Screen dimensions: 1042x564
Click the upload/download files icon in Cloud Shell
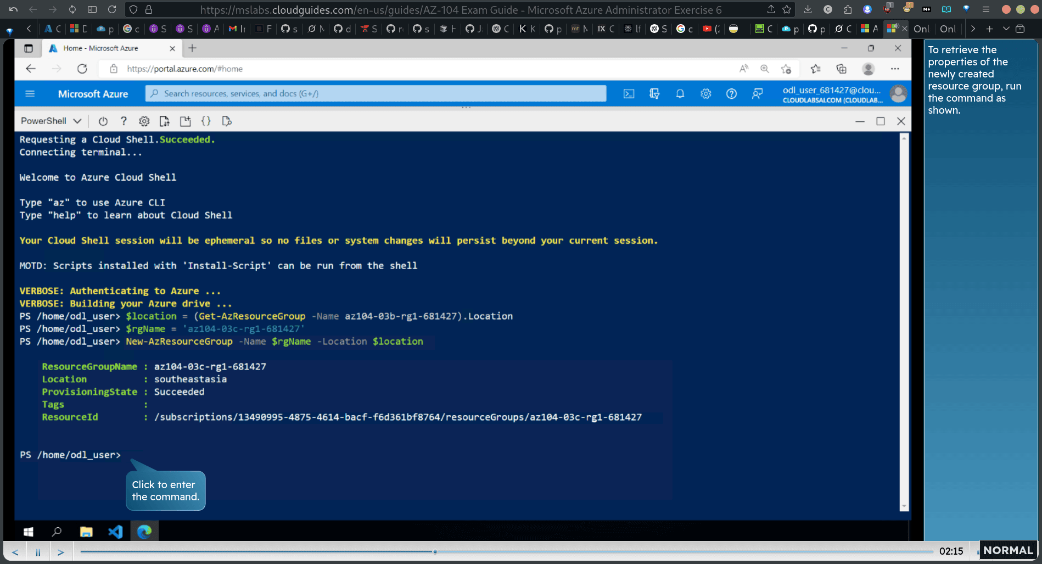pos(164,121)
